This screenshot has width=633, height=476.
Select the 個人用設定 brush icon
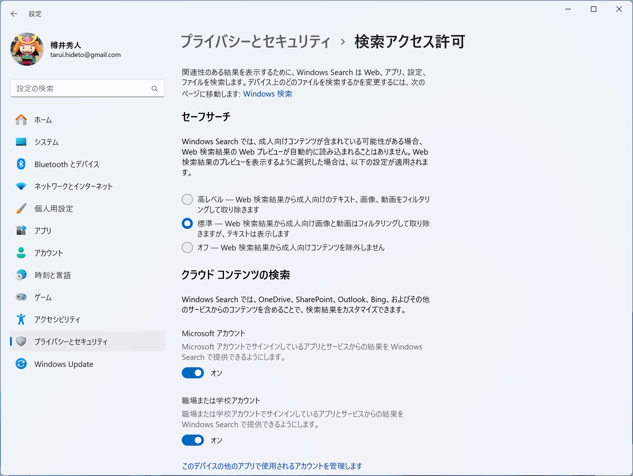pyautogui.click(x=21, y=208)
